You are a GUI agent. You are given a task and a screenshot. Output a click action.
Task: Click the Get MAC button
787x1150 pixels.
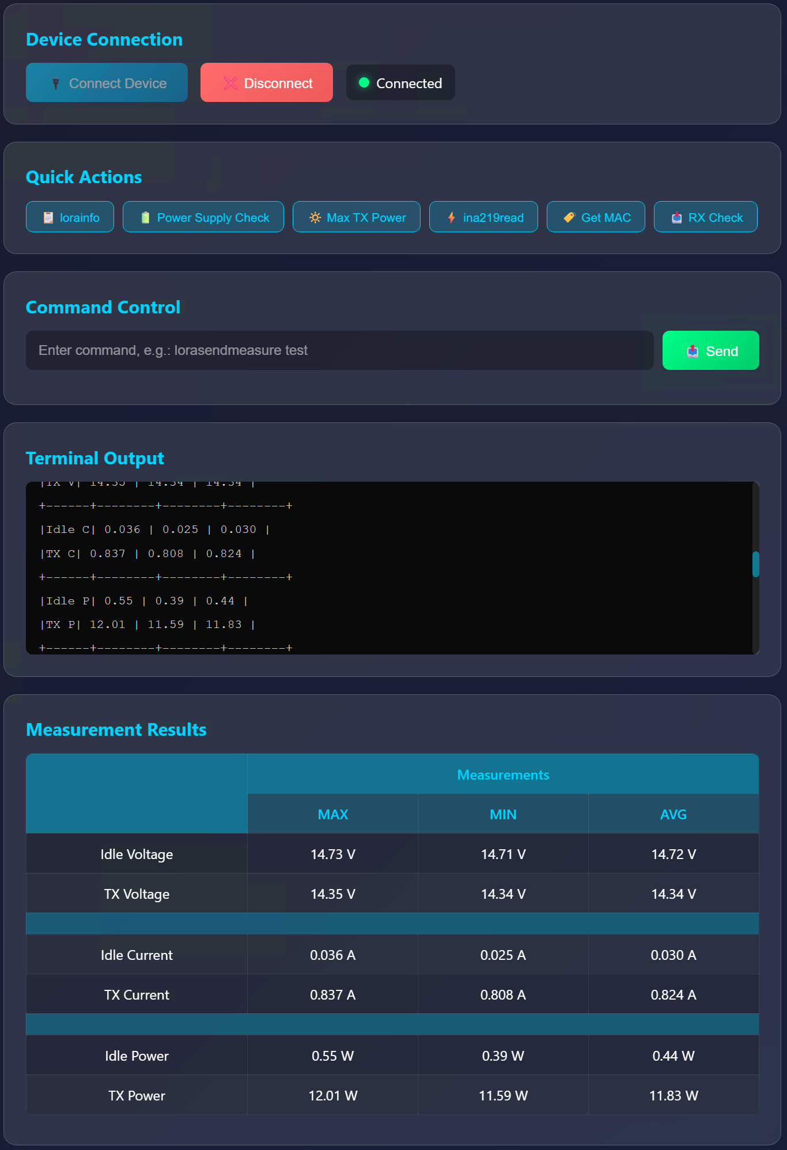[x=596, y=217]
